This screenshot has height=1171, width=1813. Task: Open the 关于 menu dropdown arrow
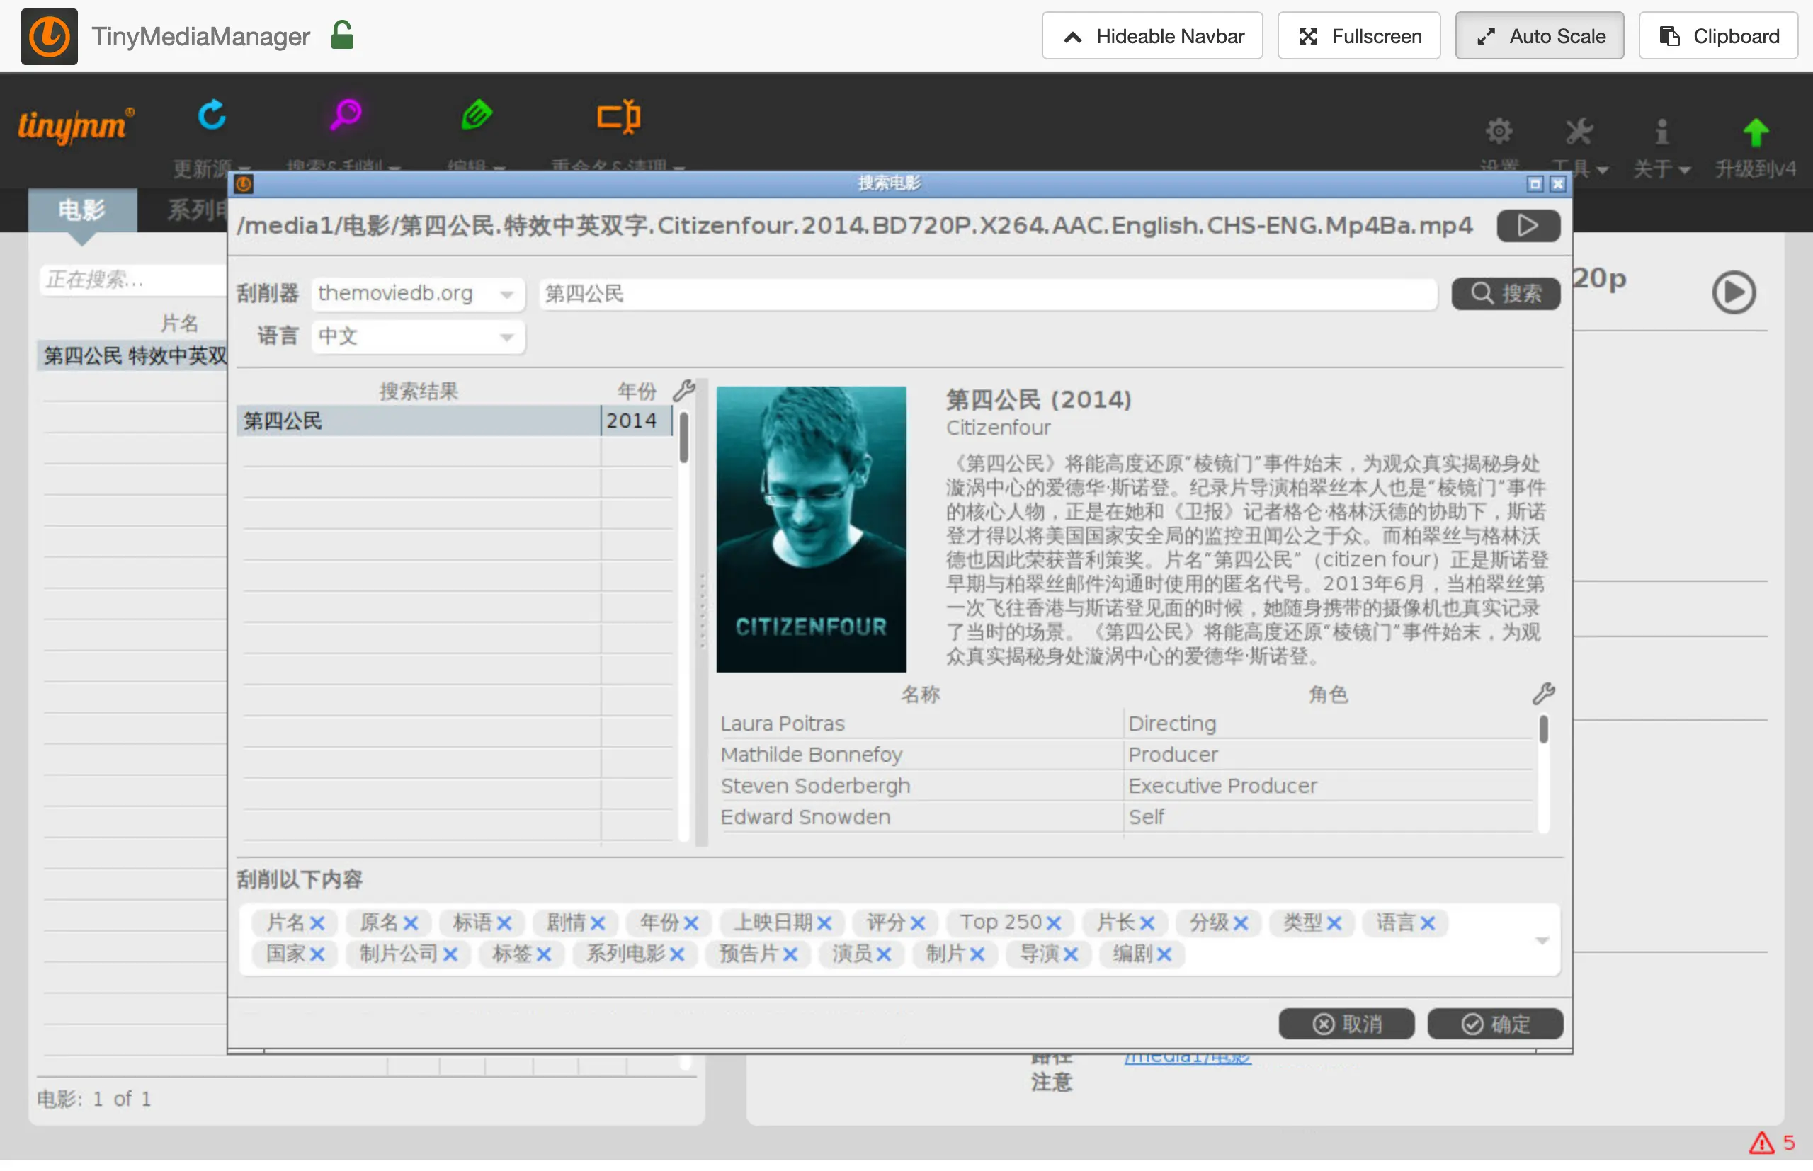click(1685, 170)
